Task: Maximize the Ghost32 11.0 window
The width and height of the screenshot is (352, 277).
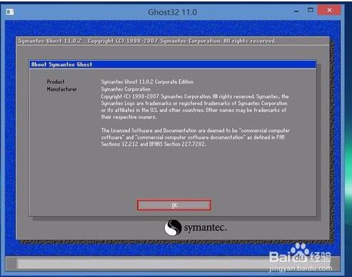Action: [311, 10]
